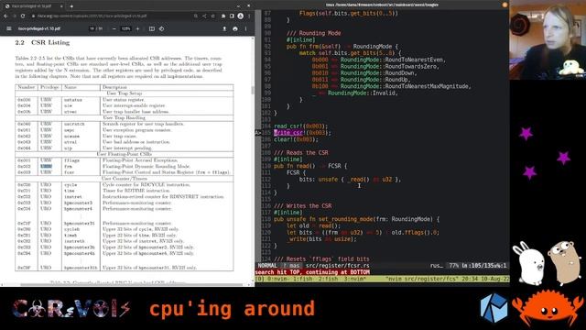Viewport: 586px width, 330px height.
Task: Click src/register/fcsr.rs in nvim statusline
Action: tap(338, 266)
